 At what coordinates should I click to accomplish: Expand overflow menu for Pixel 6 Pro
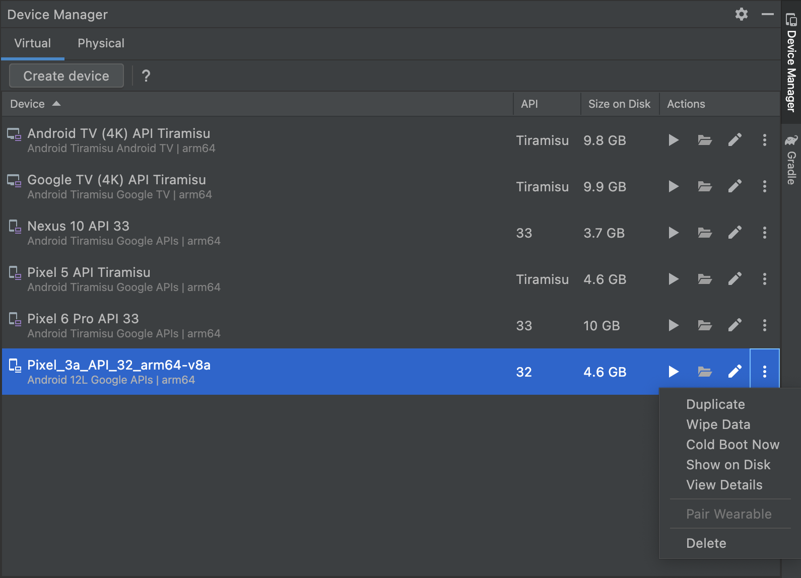pos(764,325)
